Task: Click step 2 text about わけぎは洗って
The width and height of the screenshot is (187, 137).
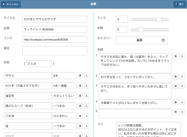Action: click(x=135, y=78)
